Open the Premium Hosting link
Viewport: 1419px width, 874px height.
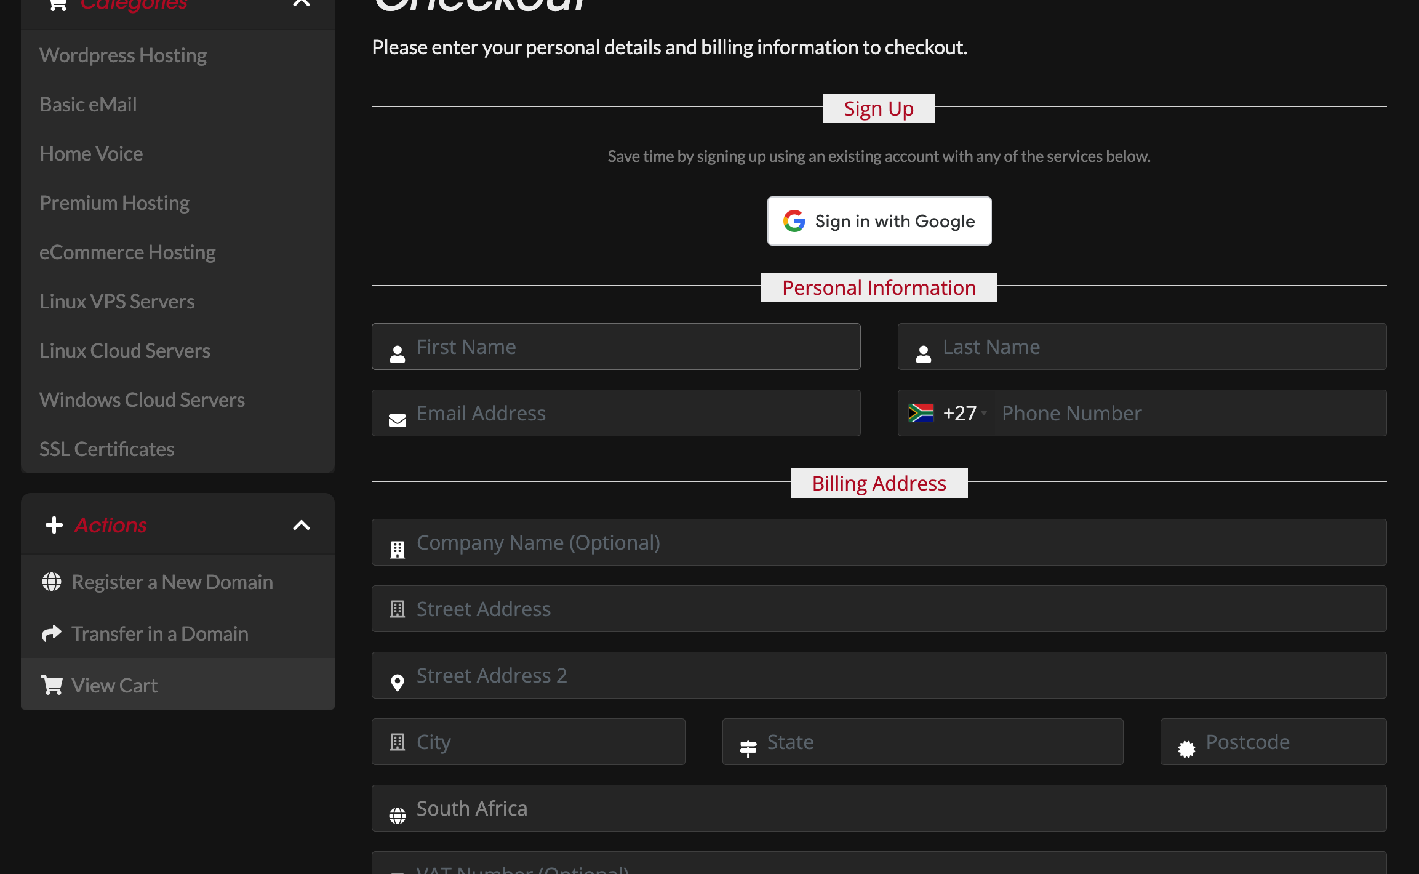click(114, 203)
